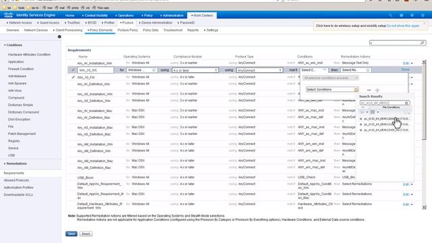
Task: Click the Reset button
Action: click(x=86, y=234)
